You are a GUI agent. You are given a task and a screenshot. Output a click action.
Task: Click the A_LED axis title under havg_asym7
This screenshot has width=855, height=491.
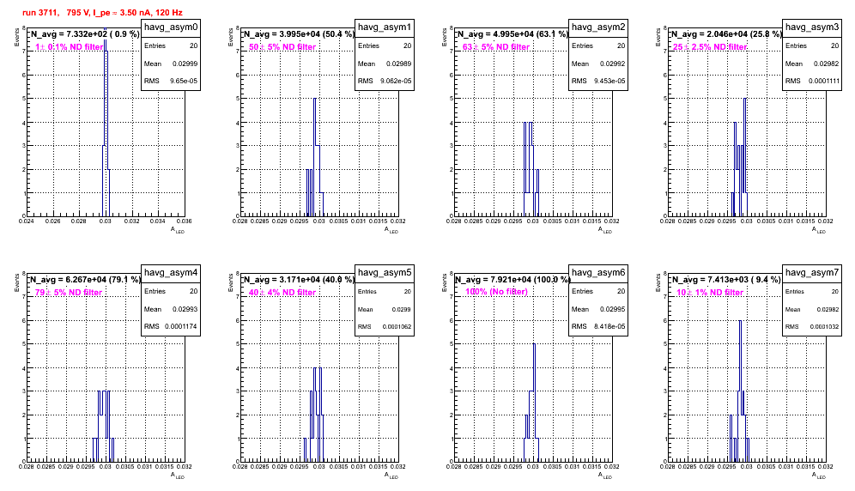tap(819, 476)
